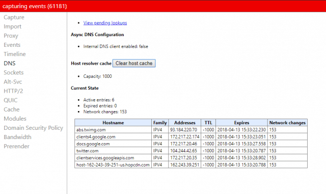Click the IPV4 family cell for twitter.com
This screenshot has width=326, height=194.
coord(160,151)
